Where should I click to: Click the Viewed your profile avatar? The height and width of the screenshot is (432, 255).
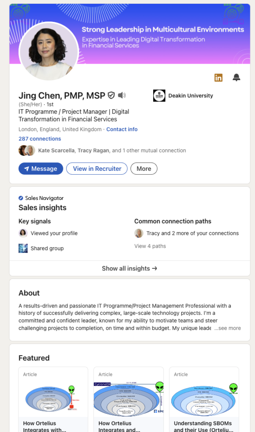click(x=23, y=233)
